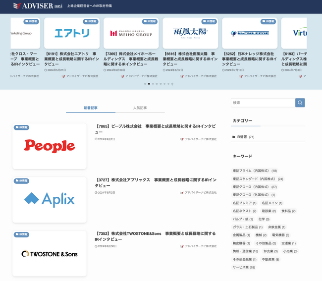This screenshot has width=322, height=281.
Task: Switch to the 人気記事 tab
Action: 140,108
